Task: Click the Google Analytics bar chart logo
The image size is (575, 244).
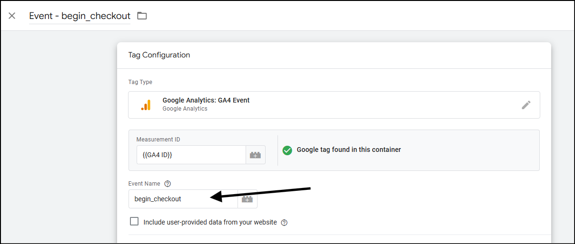Action: (146, 105)
